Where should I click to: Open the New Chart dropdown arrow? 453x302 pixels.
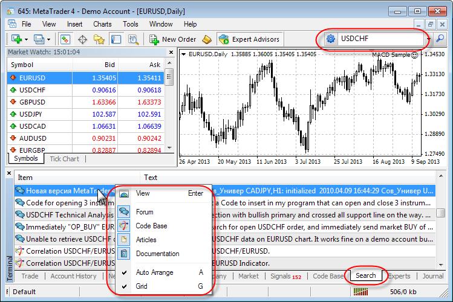(x=26, y=39)
